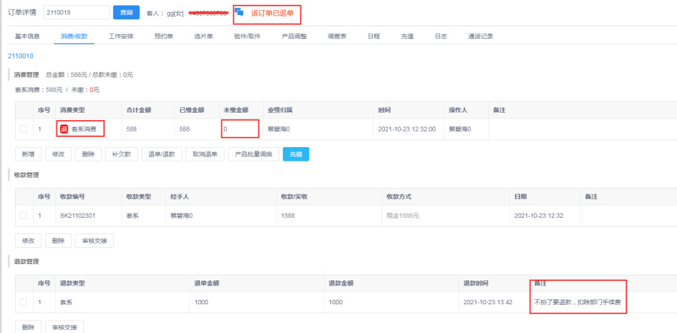Select the 调查表 tab
The height and width of the screenshot is (333, 677).
(x=337, y=36)
